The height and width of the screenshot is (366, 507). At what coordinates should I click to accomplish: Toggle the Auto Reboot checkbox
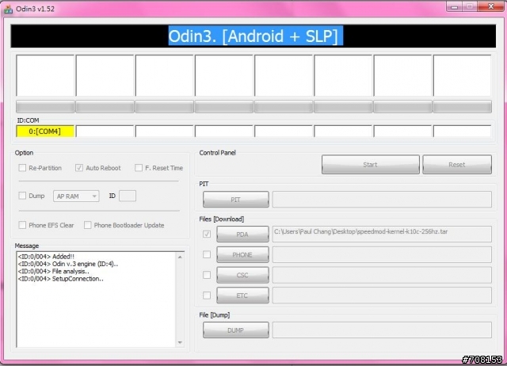[79, 168]
